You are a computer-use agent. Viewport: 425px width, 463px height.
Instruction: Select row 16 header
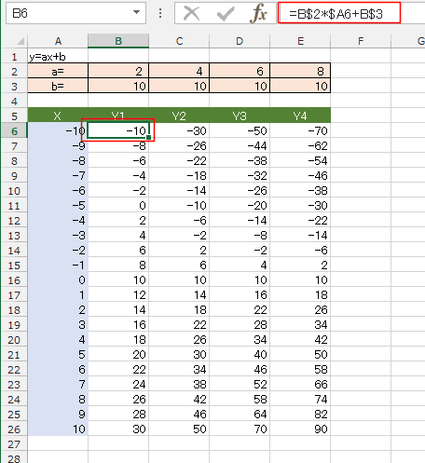click(x=14, y=280)
